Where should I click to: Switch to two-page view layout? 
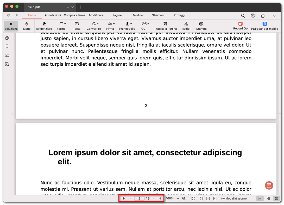268,198
